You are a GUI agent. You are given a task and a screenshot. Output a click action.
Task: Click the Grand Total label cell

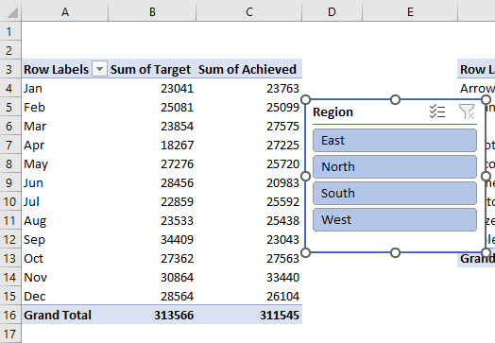[65, 315]
